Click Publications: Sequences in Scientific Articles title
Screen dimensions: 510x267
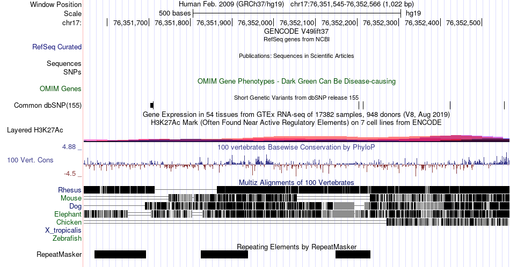(x=296, y=56)
